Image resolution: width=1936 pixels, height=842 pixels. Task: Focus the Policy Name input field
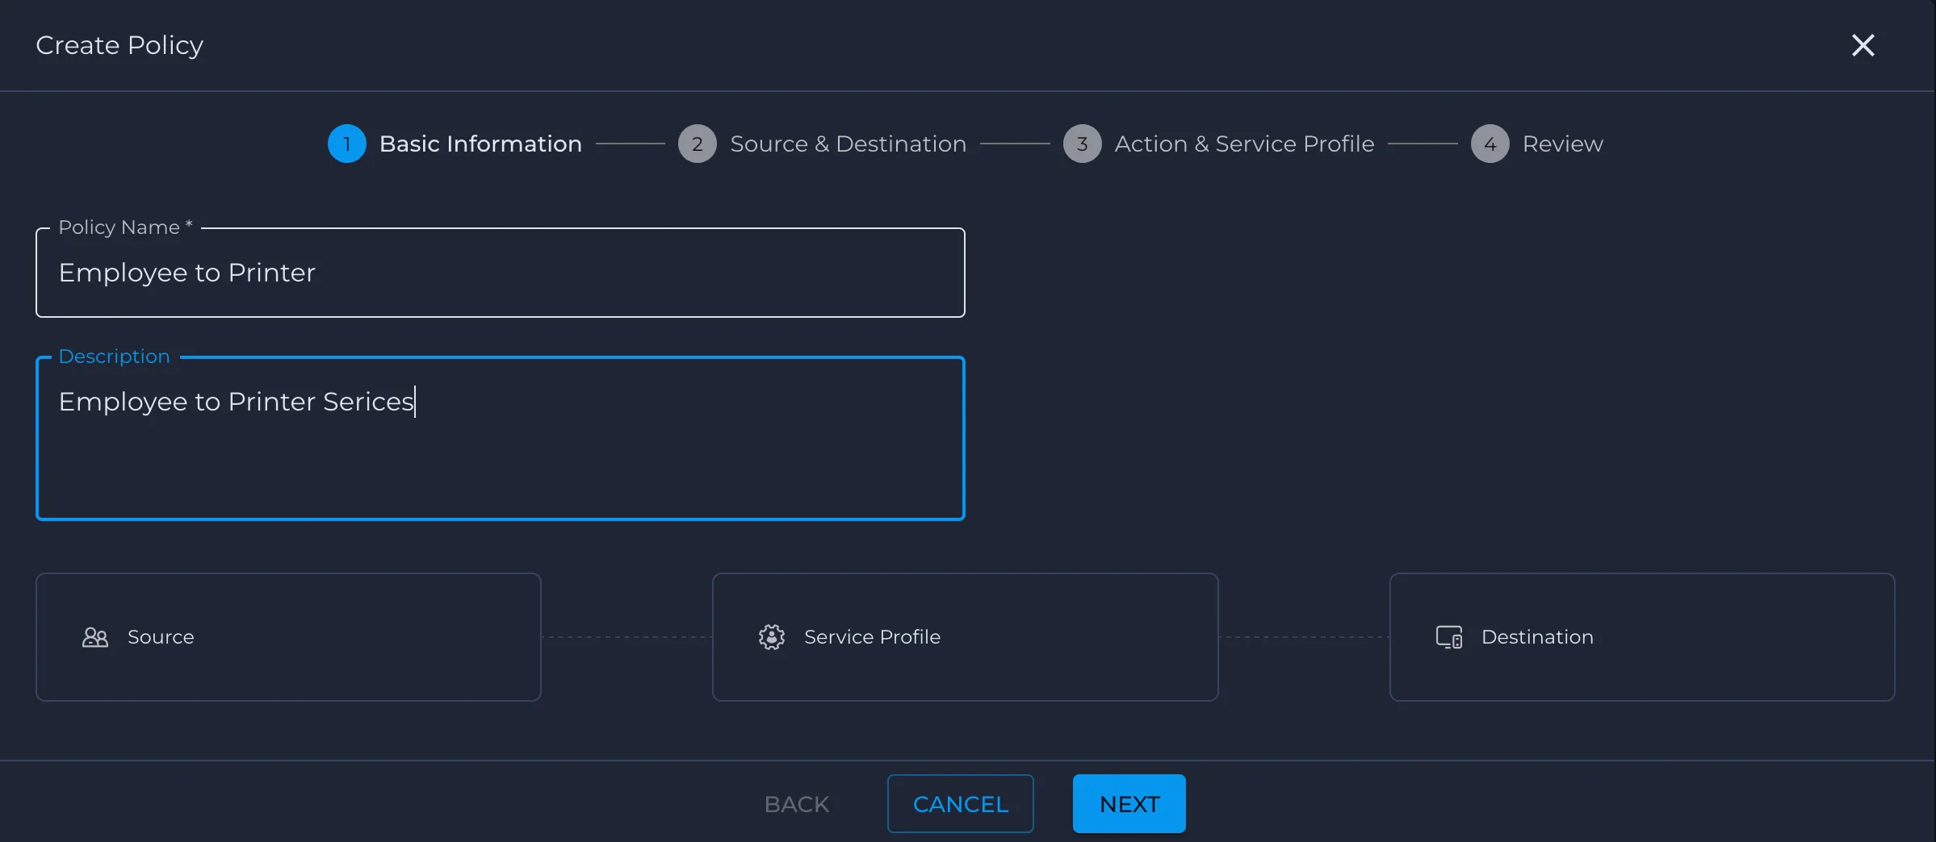[501, 273]
